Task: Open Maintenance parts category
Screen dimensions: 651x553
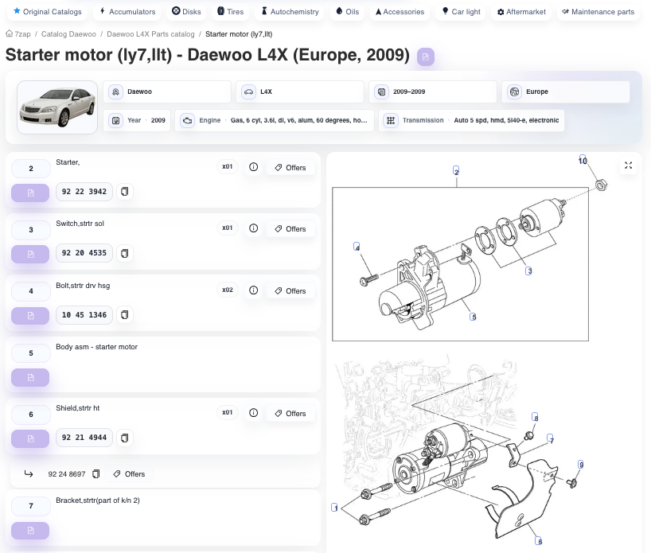Action: point(598,12)
